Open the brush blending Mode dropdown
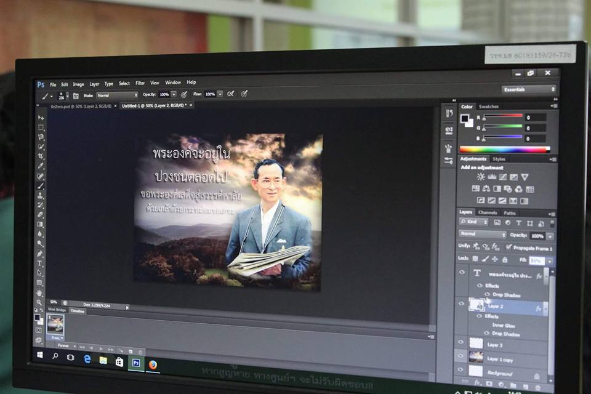Viewport: 591px width, 394px height. pos(116,95)
